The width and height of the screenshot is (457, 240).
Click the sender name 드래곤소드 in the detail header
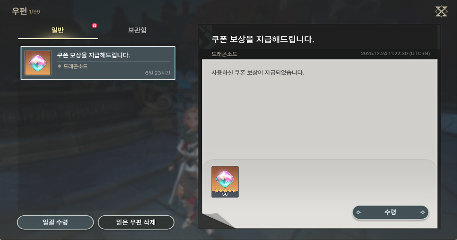coord(224,54)
